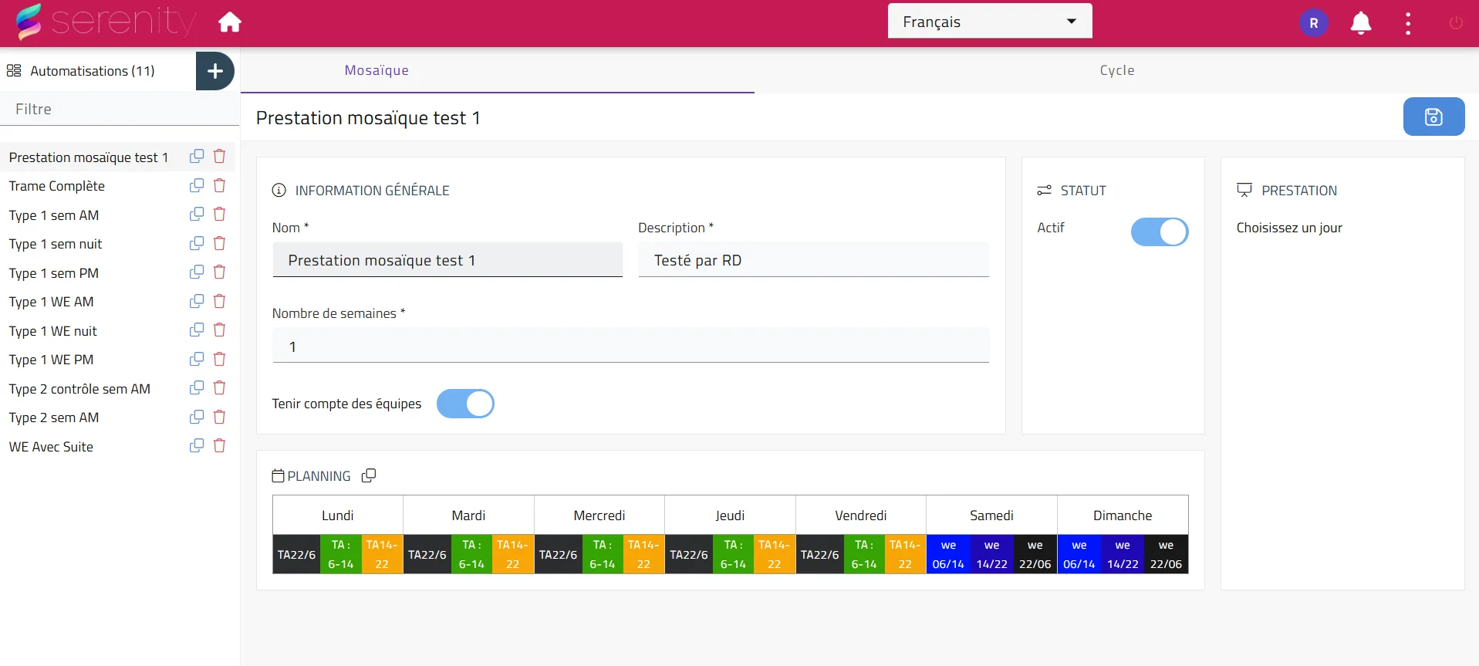
Task: Select Samedi blue we 06/14 shift
Action: [x=948, y=554]
